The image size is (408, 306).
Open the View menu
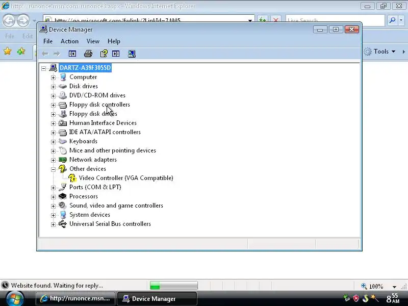[x=93, y=41]
